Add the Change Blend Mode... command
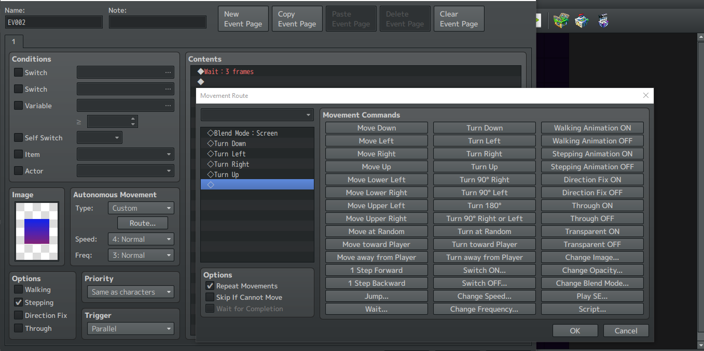Viewport: 704px width, 351px height. [x=592, y=283]
